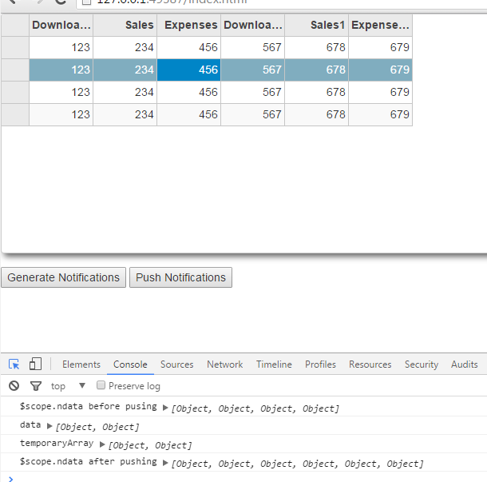Expand the temporaryArray log entry
Screen dimensions: 487x482
103,444
